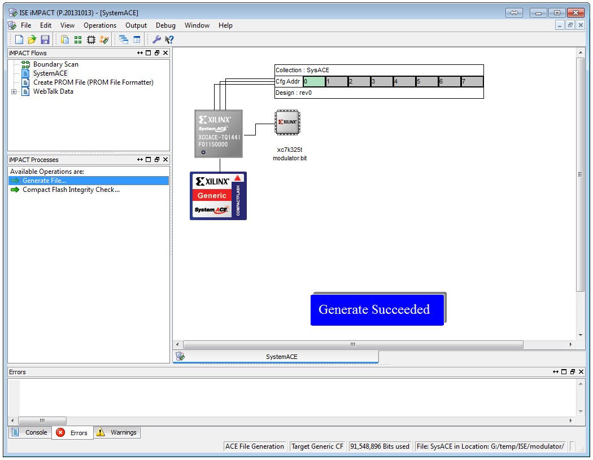Click the iMPACT icon beside File menu

(12, 25)
